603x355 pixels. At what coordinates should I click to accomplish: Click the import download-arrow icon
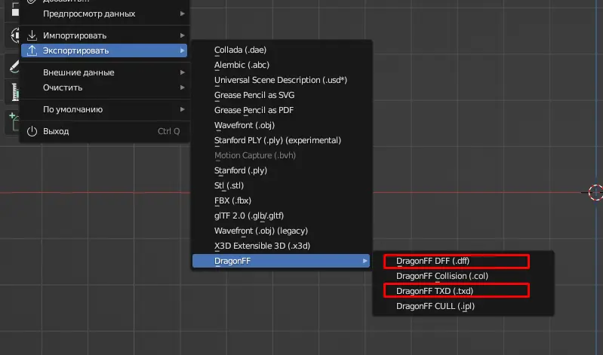32,35
